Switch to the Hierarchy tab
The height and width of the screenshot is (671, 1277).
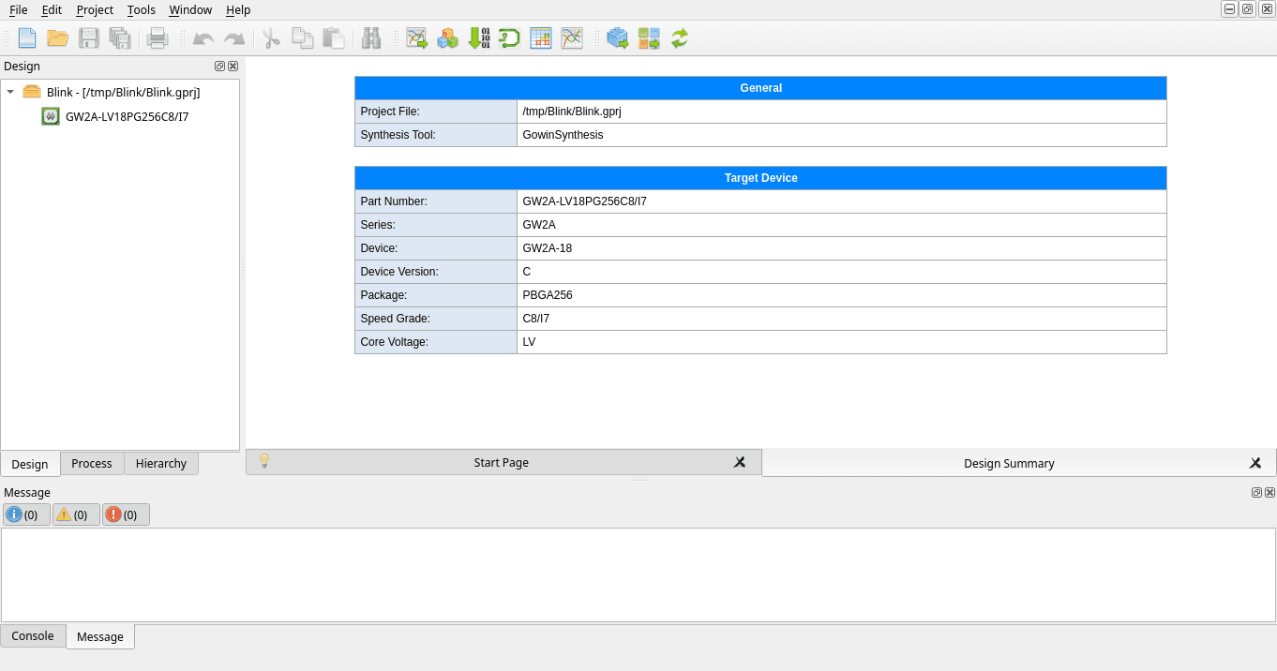[161, 463]
